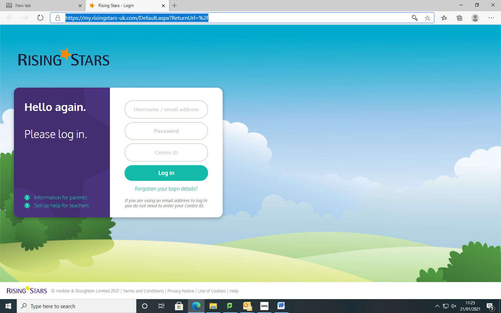Click the Rising Stars header logo
Screen dimensions: 501x313
click(64, 58)
